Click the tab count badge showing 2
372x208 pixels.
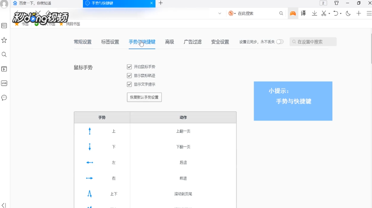tap(323, 3)
